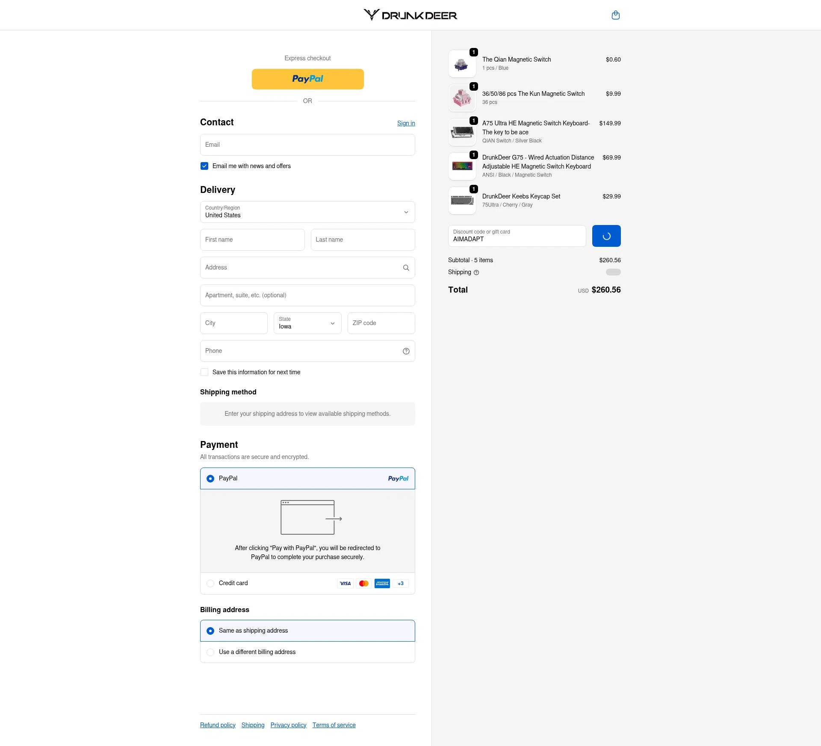The width and height of the screenshot is (821, 746).
Task: Click into the Email input field
Action: [x=307, y=145]
